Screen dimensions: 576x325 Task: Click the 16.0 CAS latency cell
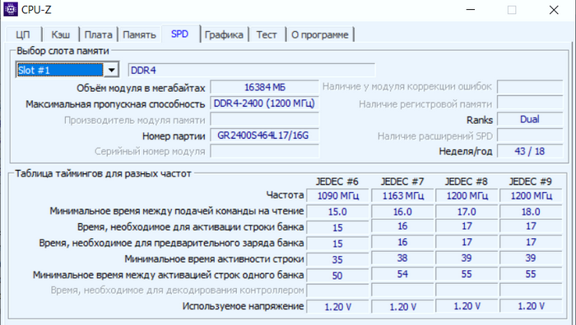(402, 212)
